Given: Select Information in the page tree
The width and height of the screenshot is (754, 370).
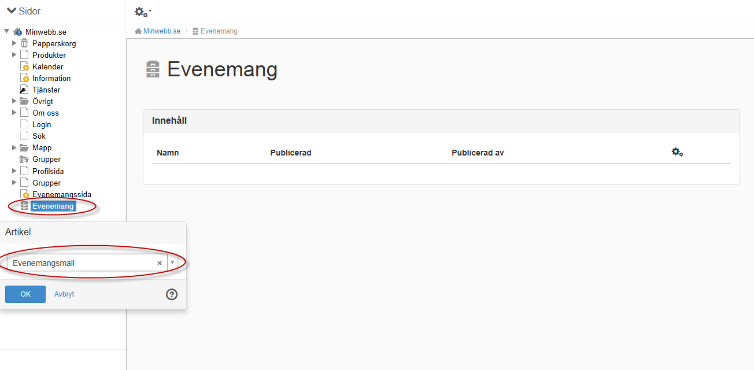Looking at the screenshot, I should (x=51, y=78).
